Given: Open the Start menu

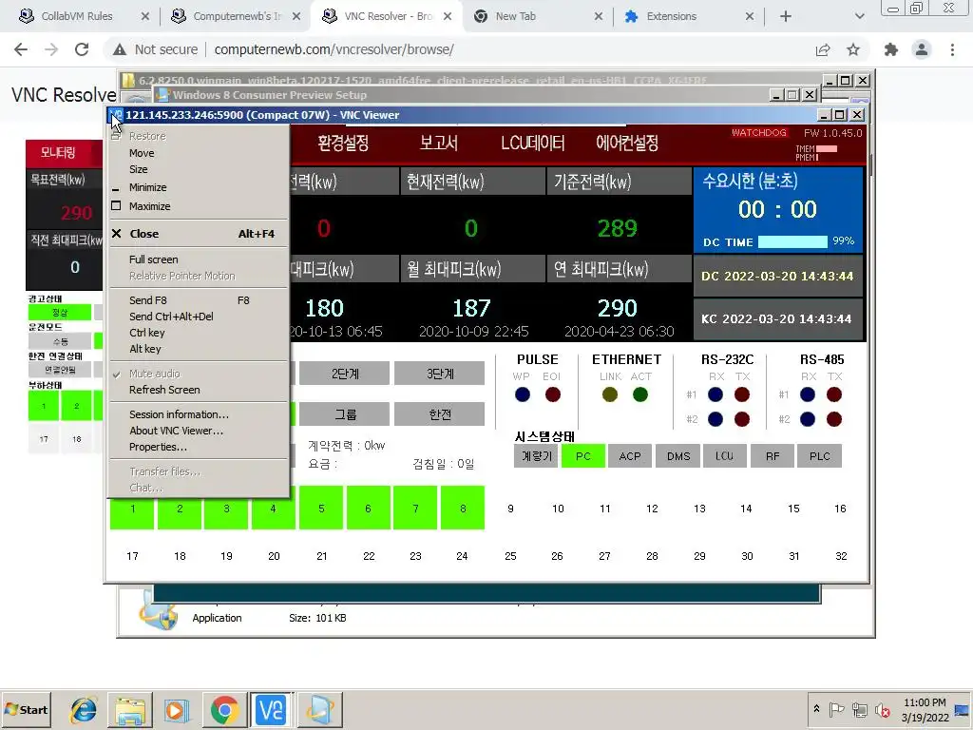Looking at the screenshot, I should pos(27,710).
